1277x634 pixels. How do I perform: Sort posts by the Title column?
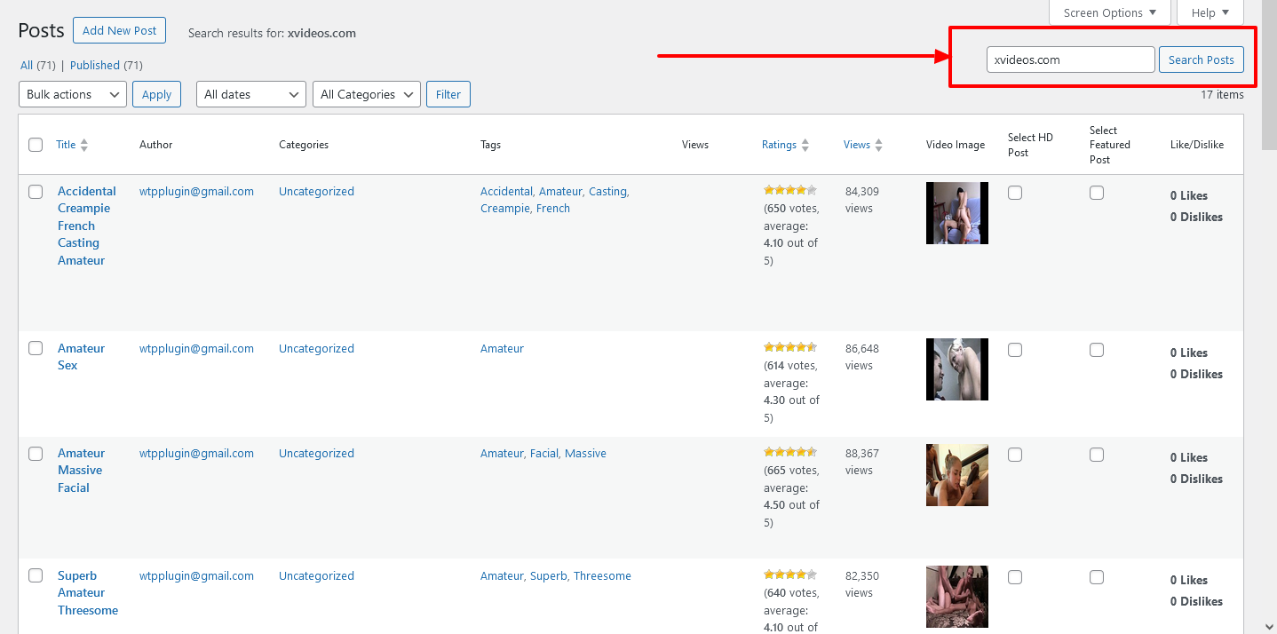[x=66, y=144]
